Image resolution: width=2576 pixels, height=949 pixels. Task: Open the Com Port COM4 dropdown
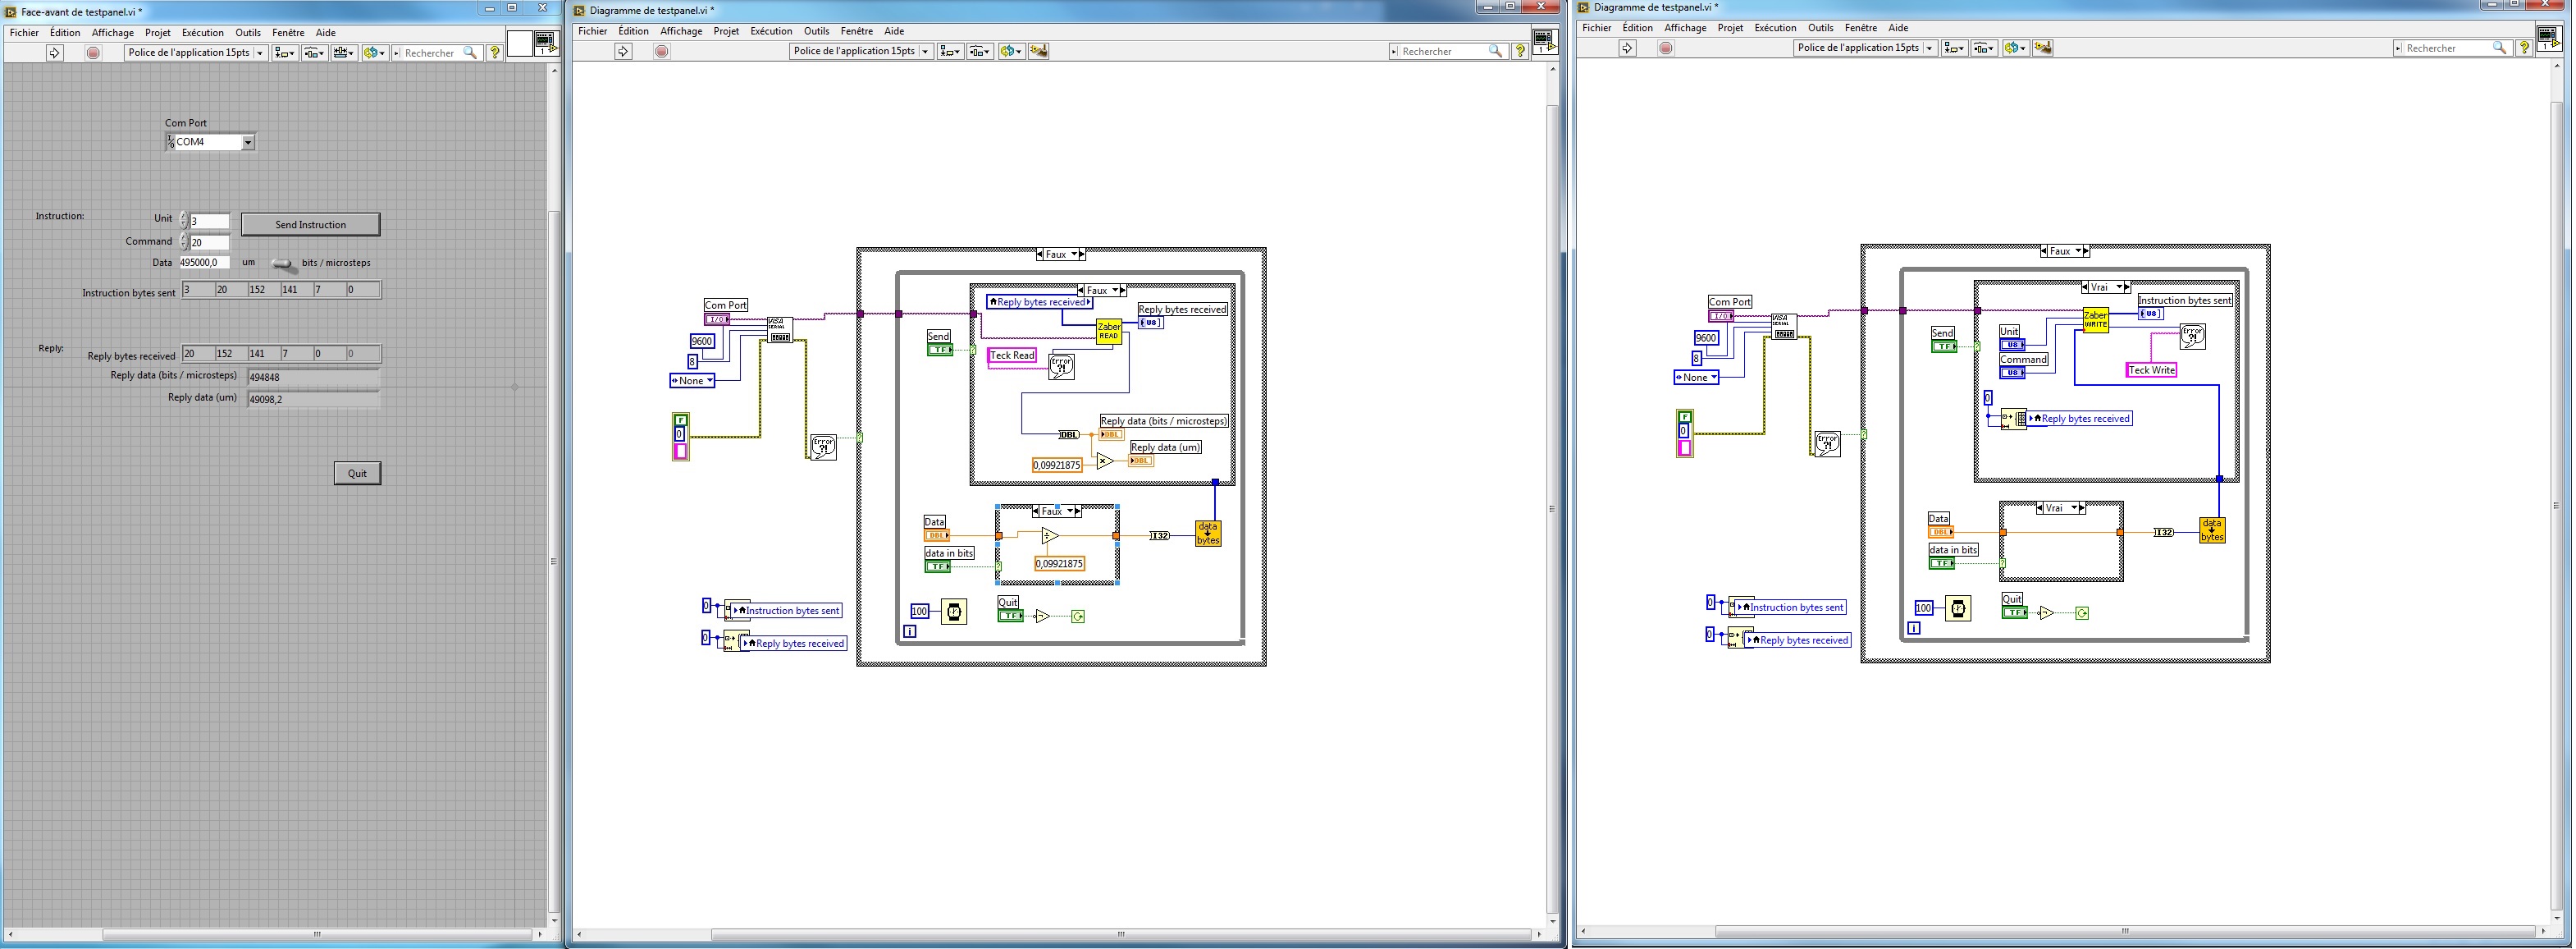[x=248, y=142]
